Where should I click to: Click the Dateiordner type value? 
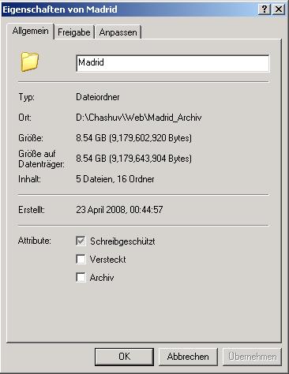point(98,97)
